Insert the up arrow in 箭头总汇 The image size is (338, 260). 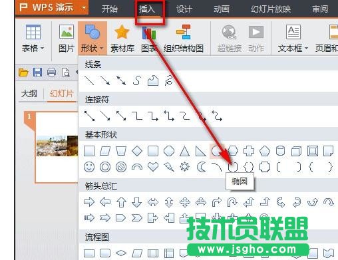pos(121,202)
